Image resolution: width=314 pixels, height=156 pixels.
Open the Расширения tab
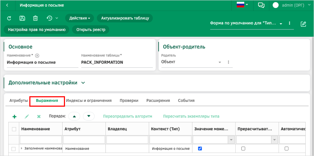(158, 101)
